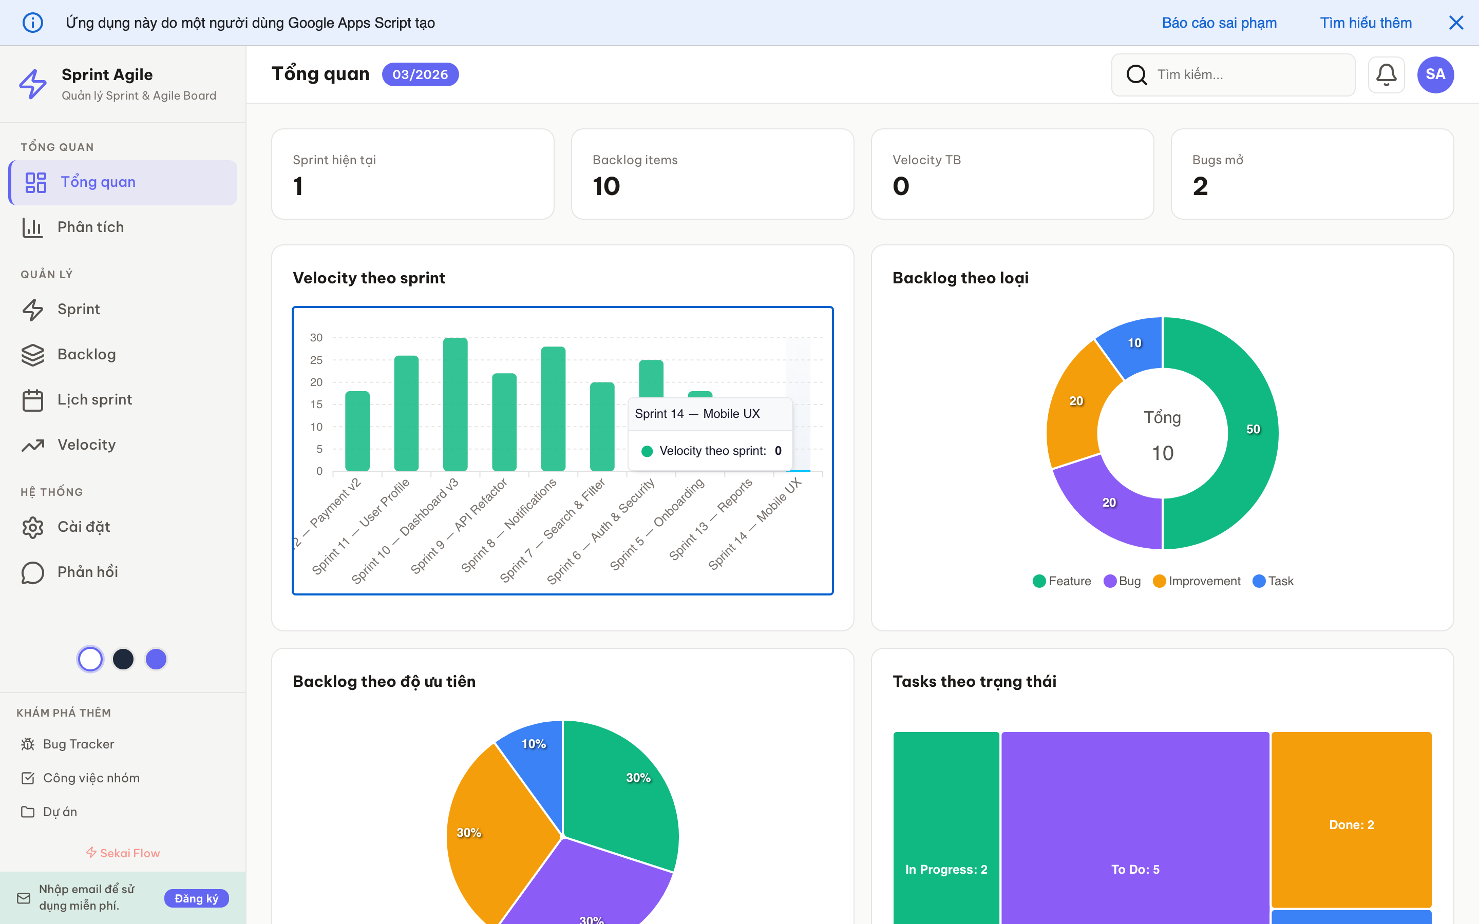Click the notification bell icon
The width and height of the screenshot is (1479, 924).
point(1386,74)
